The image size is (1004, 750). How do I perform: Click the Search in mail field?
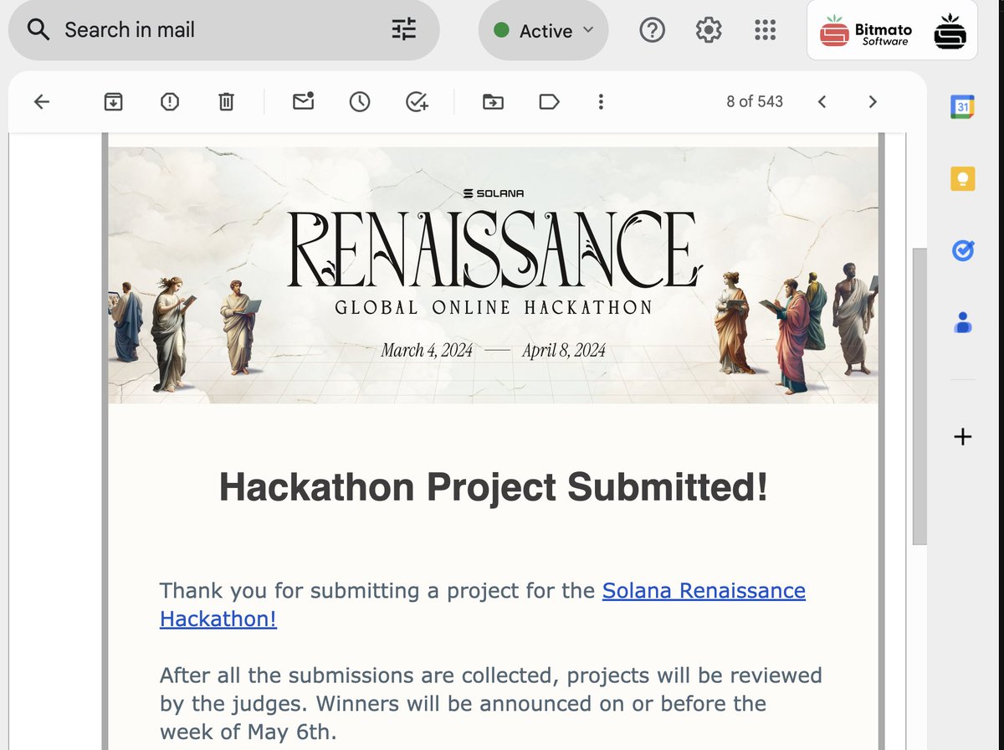point(167,29)
